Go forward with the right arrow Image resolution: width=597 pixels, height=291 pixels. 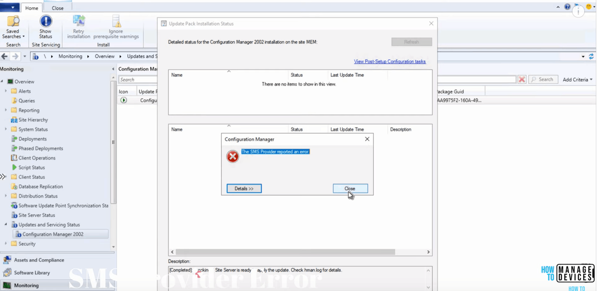pyautogui.click(x=15, y=56)
